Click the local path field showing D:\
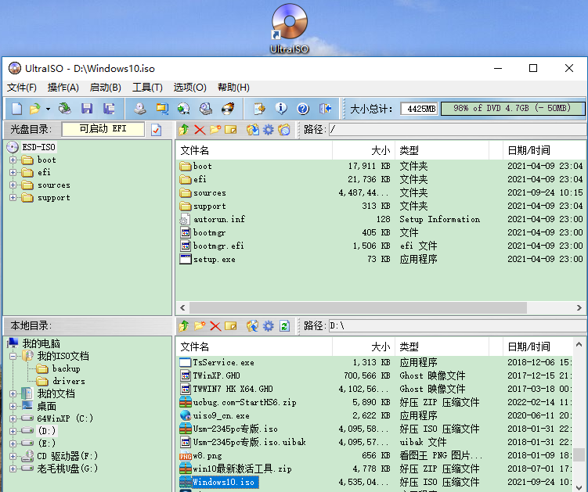This screenshot has height=492, width=588. [457, 325]
